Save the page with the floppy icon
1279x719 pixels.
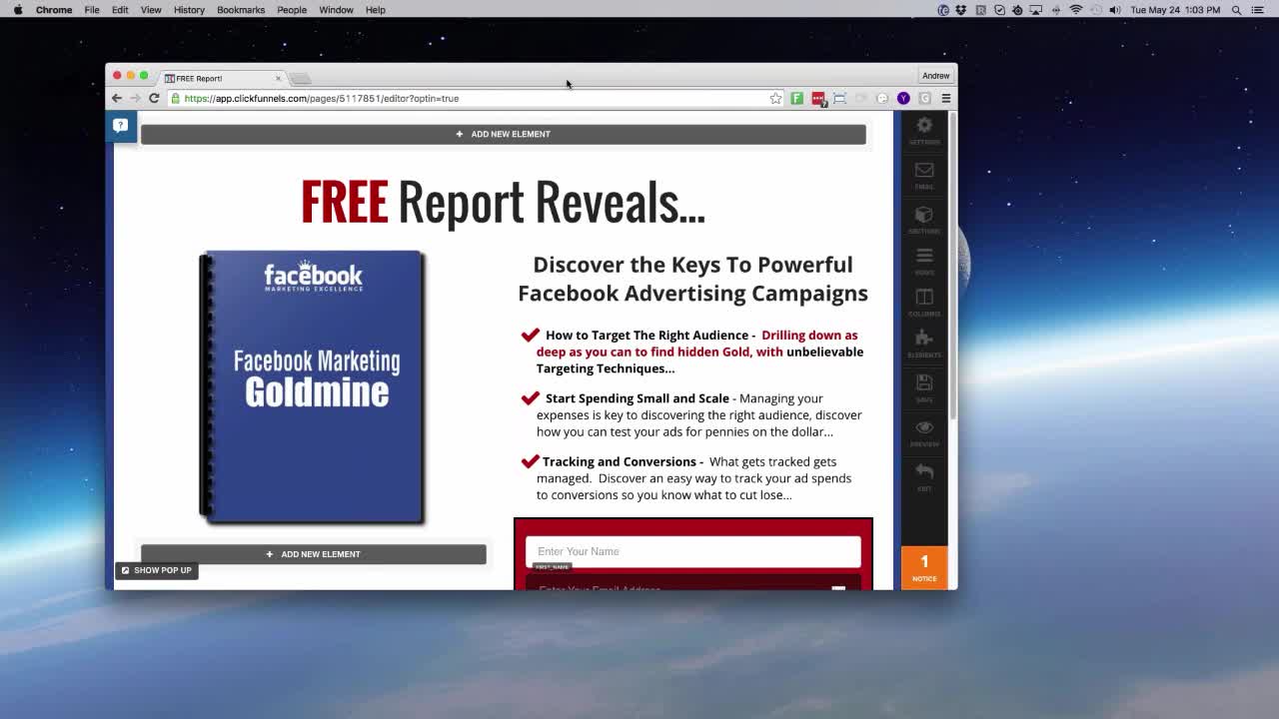(924, 387)
